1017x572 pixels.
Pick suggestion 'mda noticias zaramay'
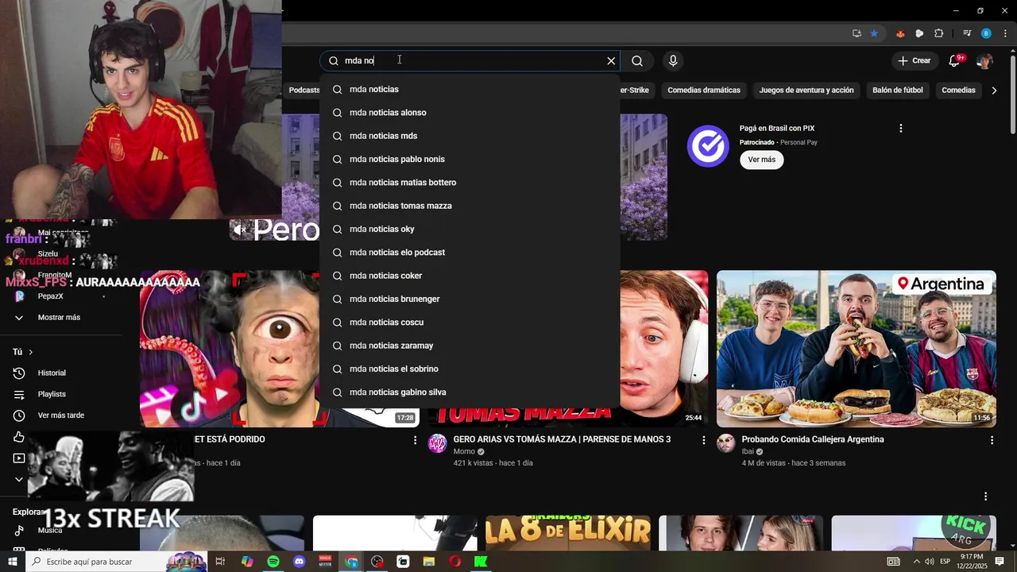coord(470,346)
